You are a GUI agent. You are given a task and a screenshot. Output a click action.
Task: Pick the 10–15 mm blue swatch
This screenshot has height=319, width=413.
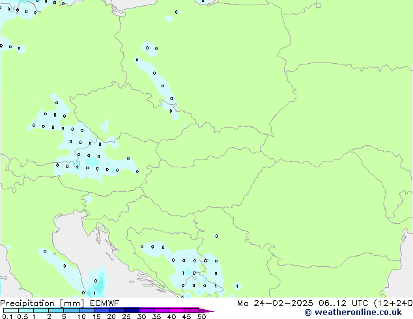coord(87,311)
